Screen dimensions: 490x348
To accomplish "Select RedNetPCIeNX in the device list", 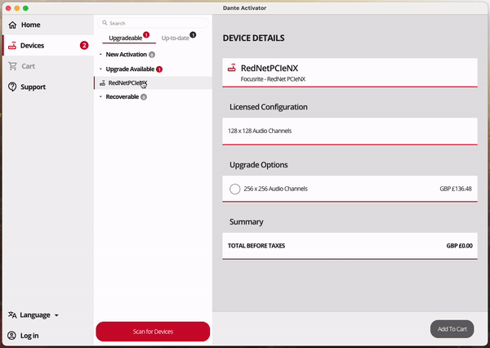I will pyautogui.click(x=127, y=83).
